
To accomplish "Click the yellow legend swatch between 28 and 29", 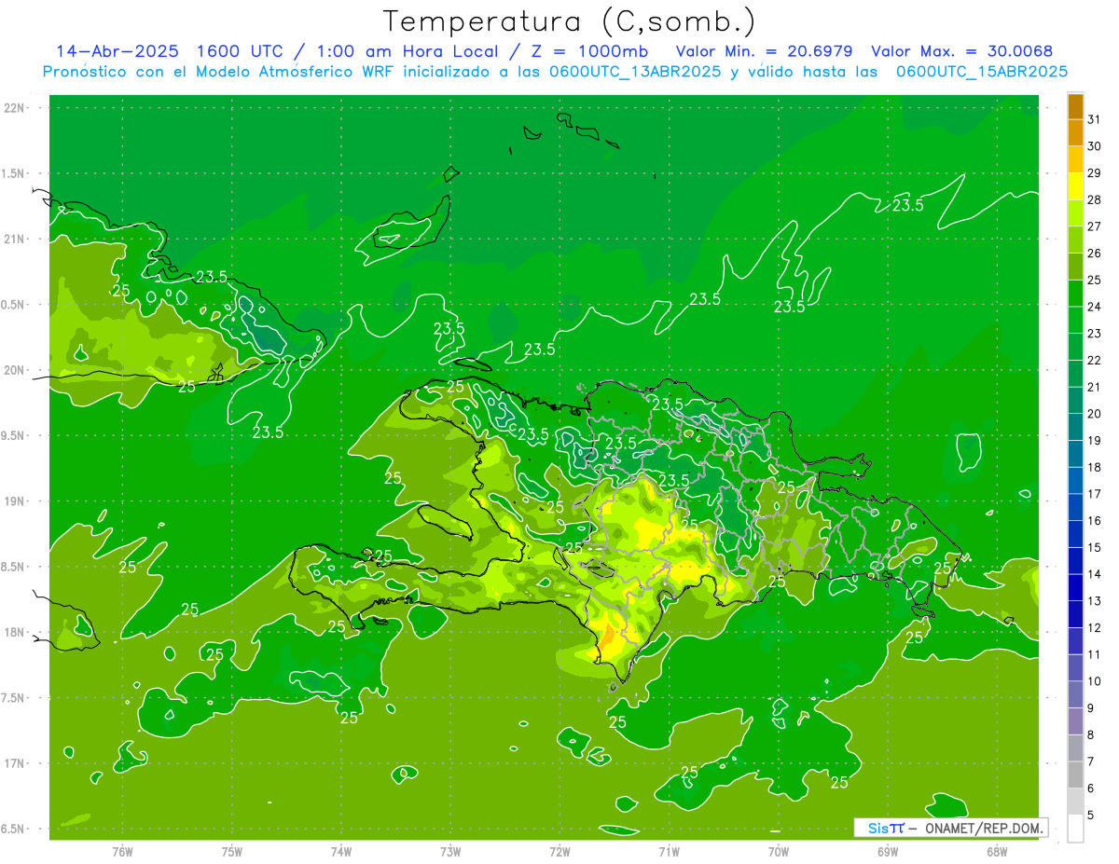I will coord(1075,186).
